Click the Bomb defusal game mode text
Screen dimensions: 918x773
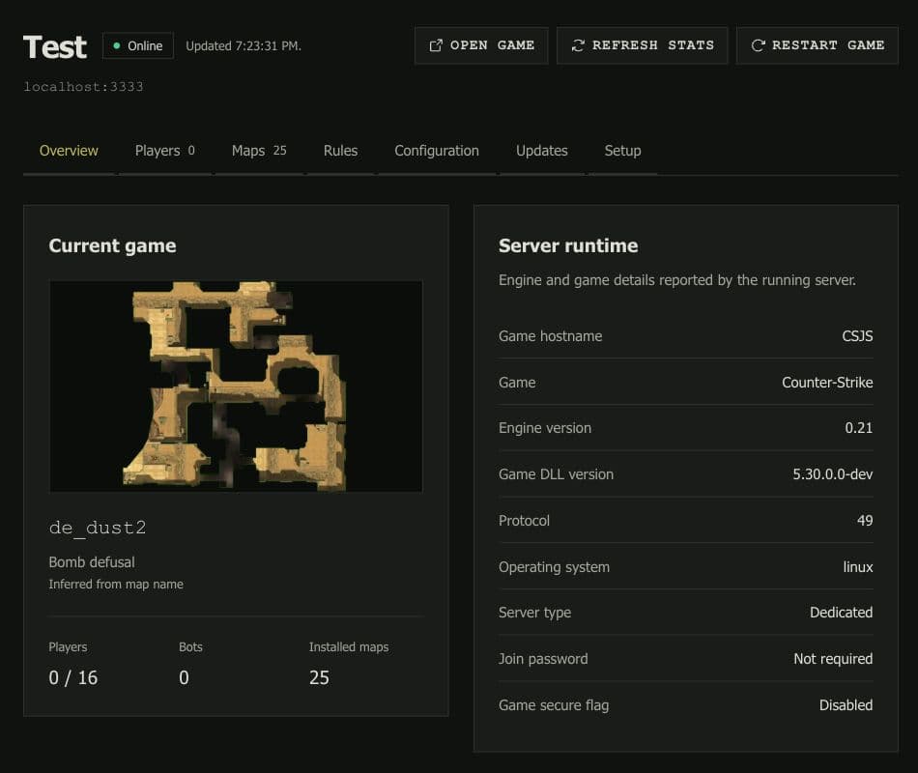pos(92,562)
